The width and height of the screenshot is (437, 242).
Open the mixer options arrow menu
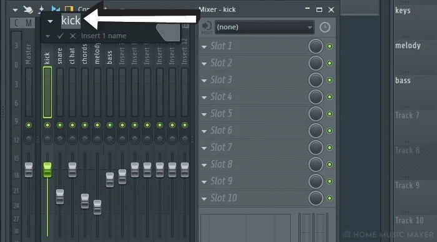[15, 10]
